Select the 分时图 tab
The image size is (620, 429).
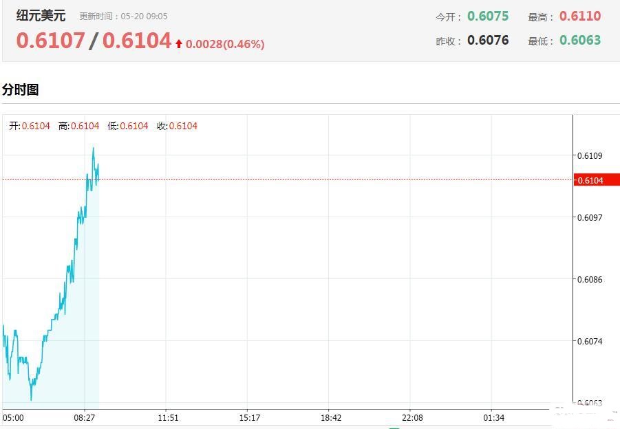click(x=21, y=89)
